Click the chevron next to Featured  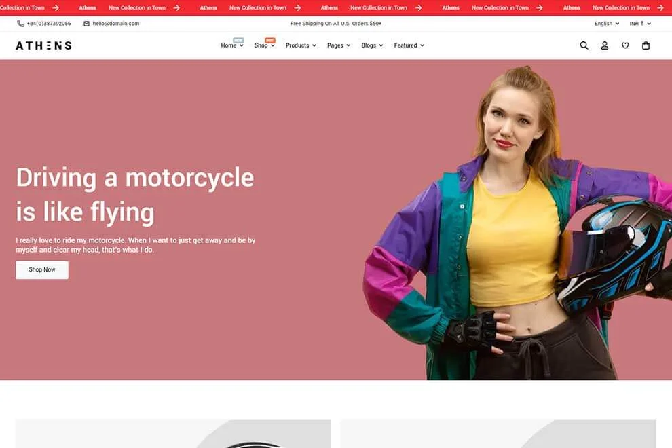422,45
